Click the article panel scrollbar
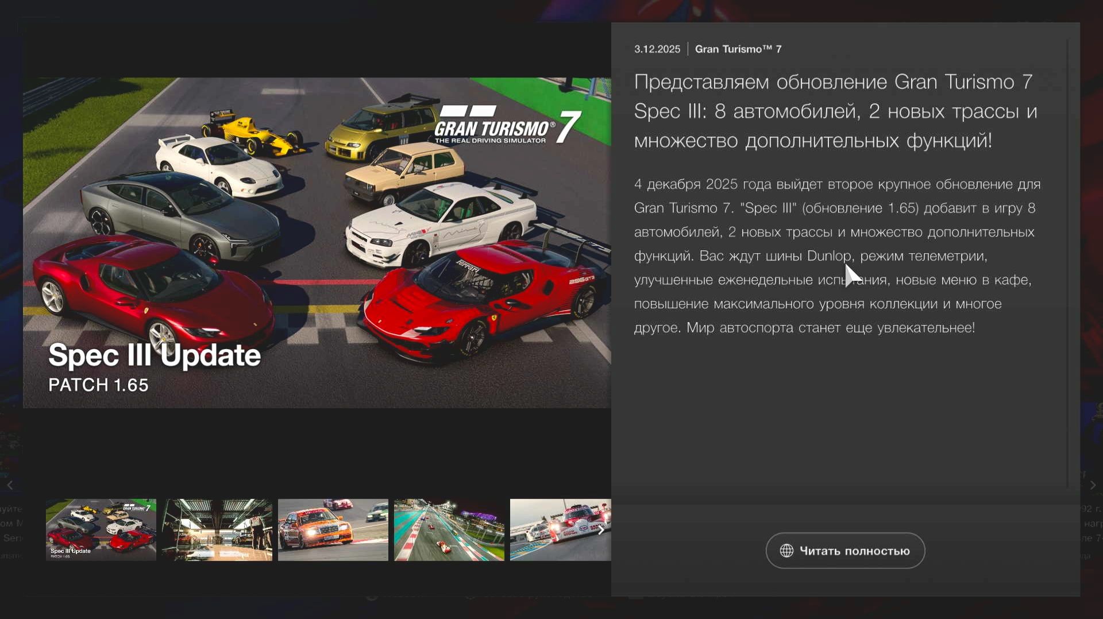The image size is (1103, 619). pyautogui.click(x=1067, y=264)
